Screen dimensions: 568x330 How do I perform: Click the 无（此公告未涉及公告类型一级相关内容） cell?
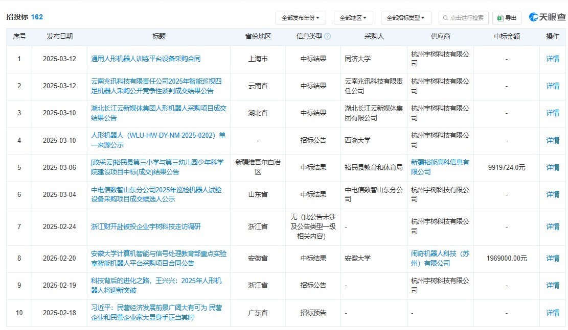[313, 226]
